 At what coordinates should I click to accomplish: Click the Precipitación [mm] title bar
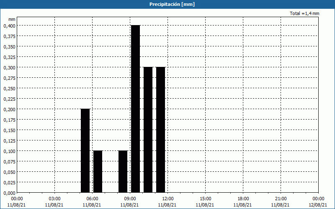pos(167,4)
